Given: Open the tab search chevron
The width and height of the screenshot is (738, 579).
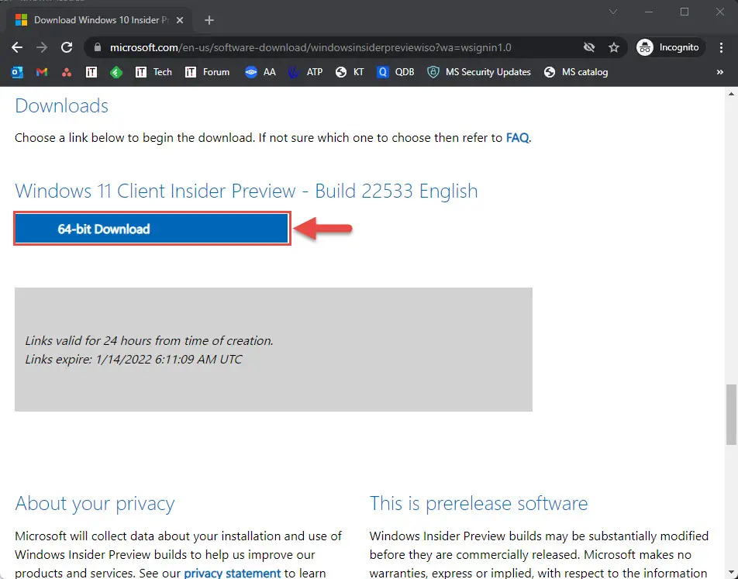Looking at the screenshot, I should coord(612,12).
